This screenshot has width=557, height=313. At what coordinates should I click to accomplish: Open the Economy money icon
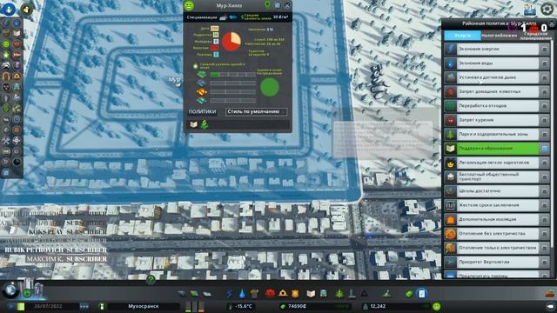click(409, 294)
